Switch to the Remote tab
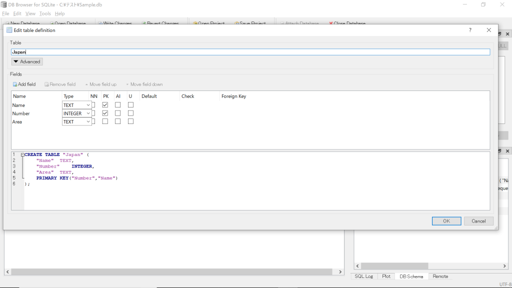Image resolution: width=512 pixels, height=288 pixels. [x=440, y=276]
